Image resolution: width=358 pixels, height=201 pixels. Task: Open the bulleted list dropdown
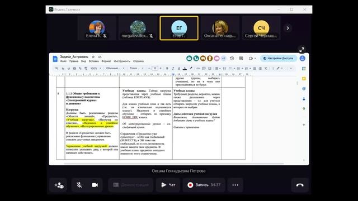(240, 68)
